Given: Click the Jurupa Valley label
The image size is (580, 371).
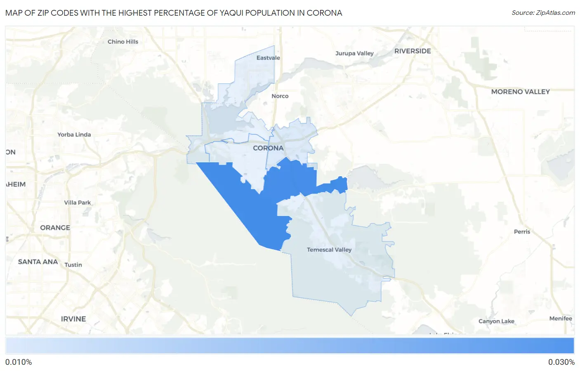Looking at the screenshot, I should (x=354, y=53).
